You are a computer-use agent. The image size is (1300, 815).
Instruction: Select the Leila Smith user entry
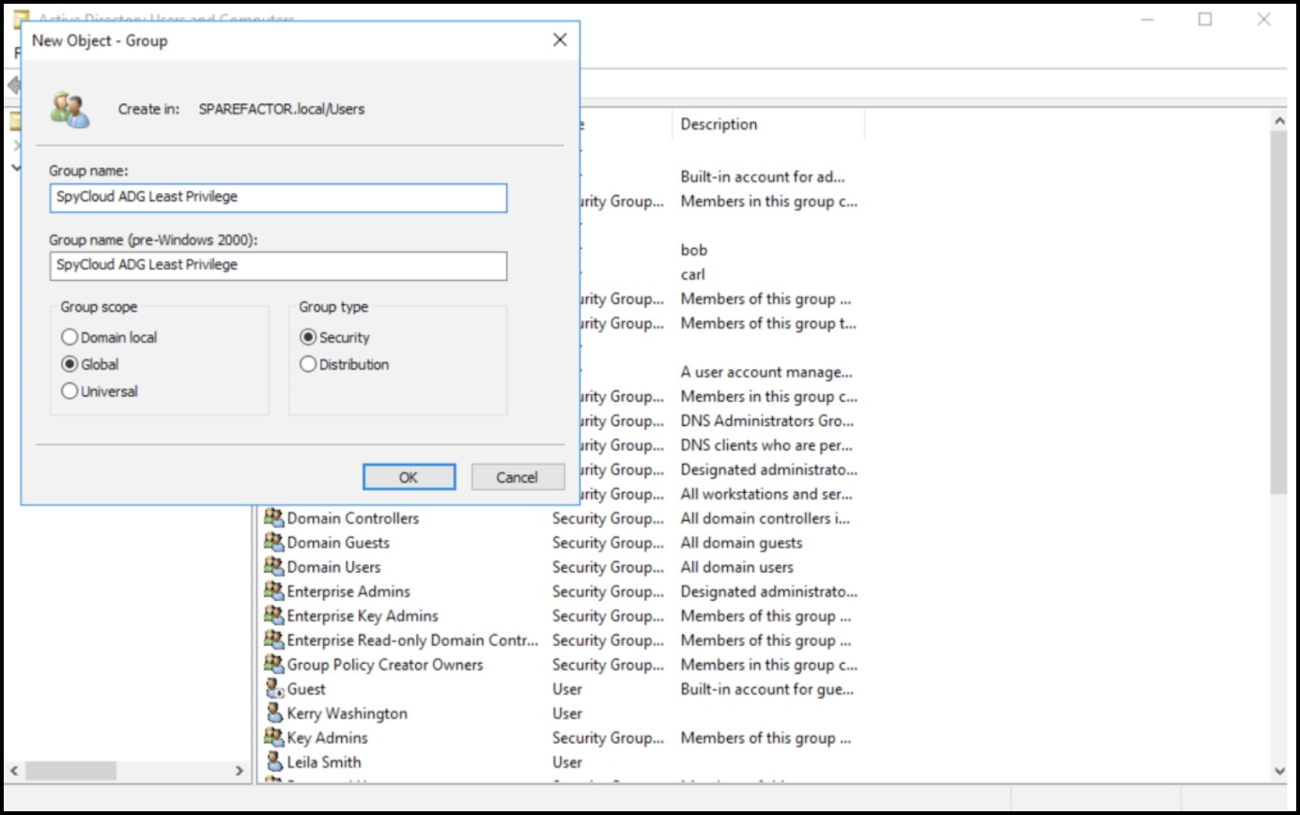[324, 762]
